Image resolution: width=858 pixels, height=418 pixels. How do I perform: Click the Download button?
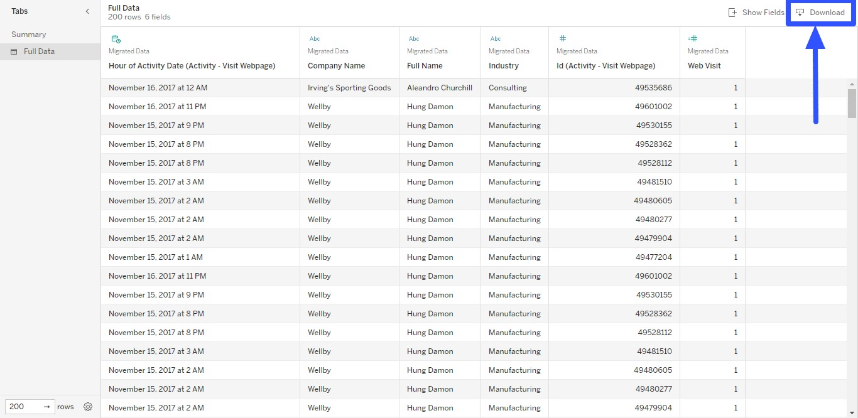820,13
